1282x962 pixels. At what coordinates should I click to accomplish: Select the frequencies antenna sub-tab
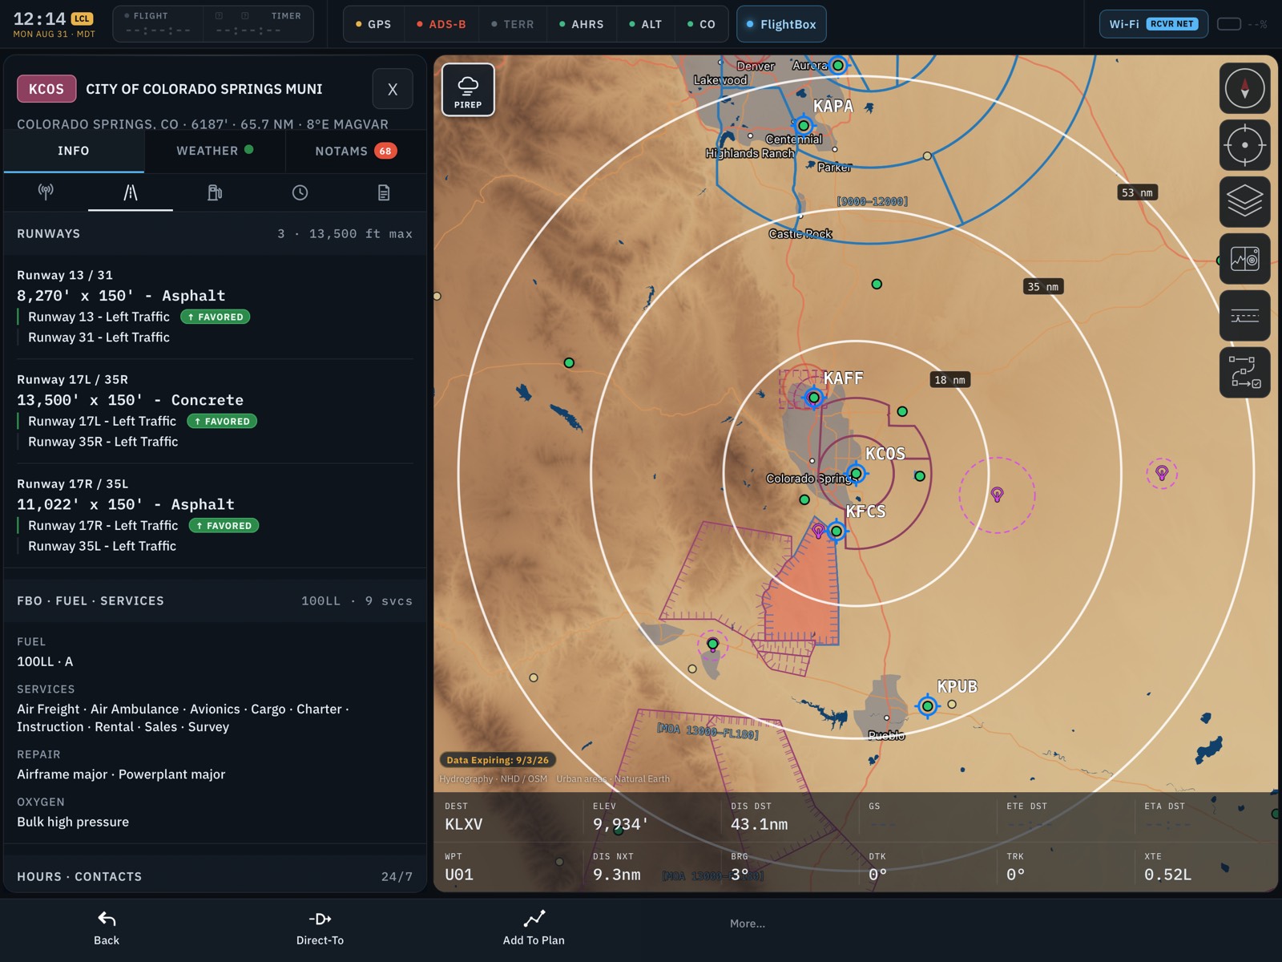[x=46, y=192]
